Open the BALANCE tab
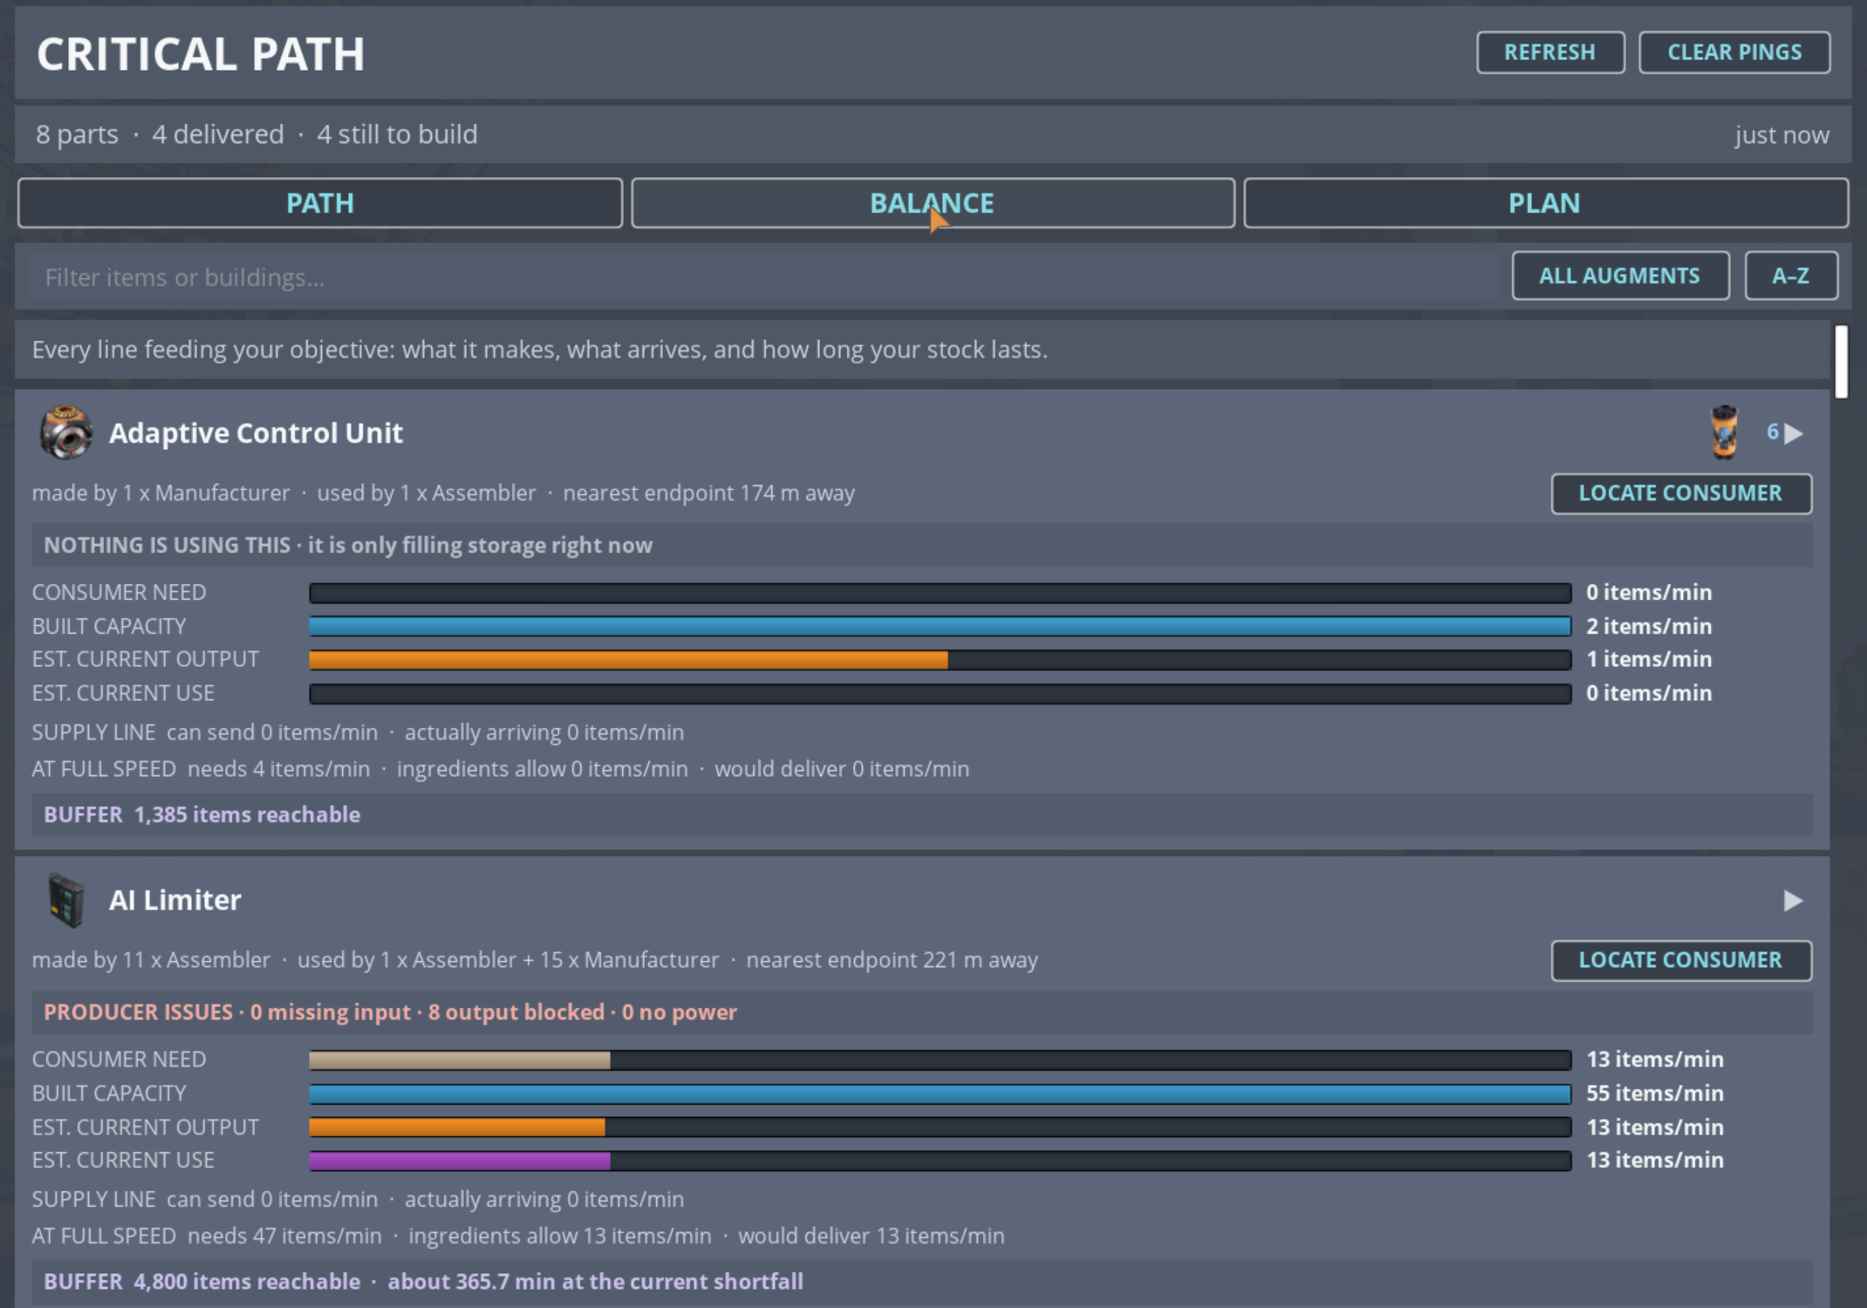Image resolution: width=1867 pixels, height=1308 pixels. coord(933,203)
